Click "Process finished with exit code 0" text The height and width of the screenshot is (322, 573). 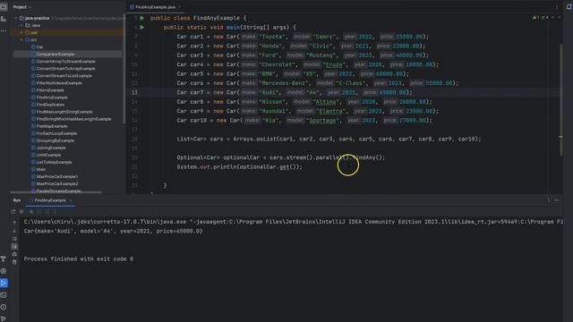[79, 258]
